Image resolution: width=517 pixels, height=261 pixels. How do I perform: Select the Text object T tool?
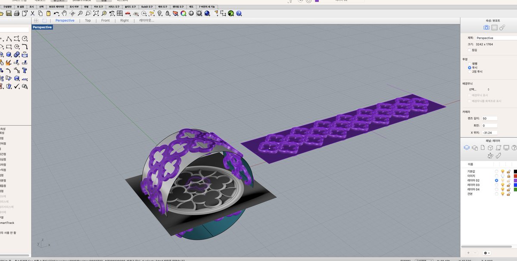25,71
